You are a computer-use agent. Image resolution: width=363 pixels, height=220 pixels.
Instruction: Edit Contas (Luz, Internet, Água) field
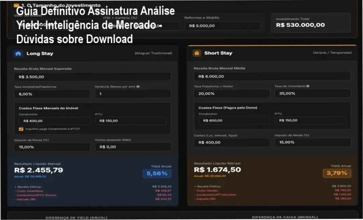(x=232, y=142)
